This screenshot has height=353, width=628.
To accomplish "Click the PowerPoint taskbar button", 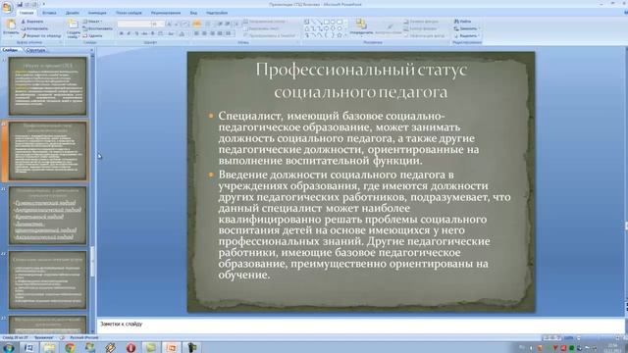I will 172,347.
